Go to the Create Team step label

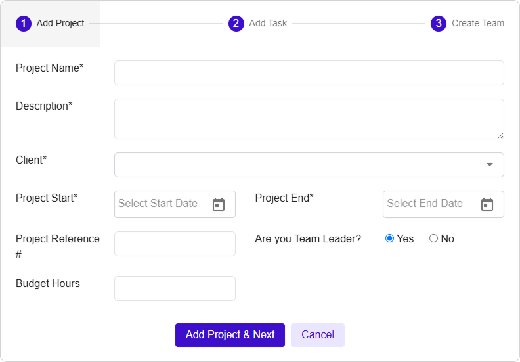click(477, 24)
